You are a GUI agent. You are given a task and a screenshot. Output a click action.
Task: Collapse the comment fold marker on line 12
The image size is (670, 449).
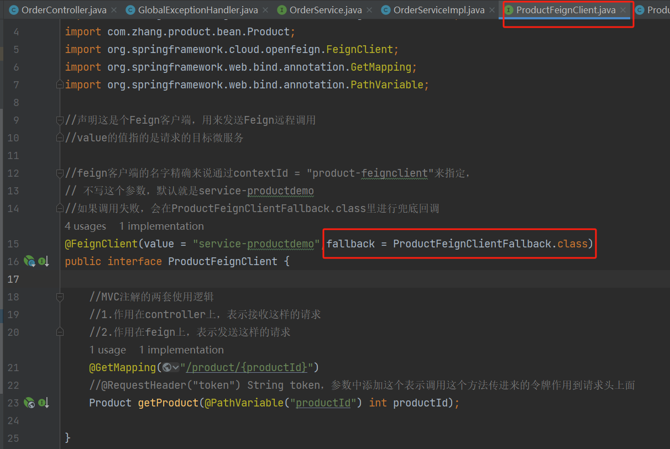(60, 173)
